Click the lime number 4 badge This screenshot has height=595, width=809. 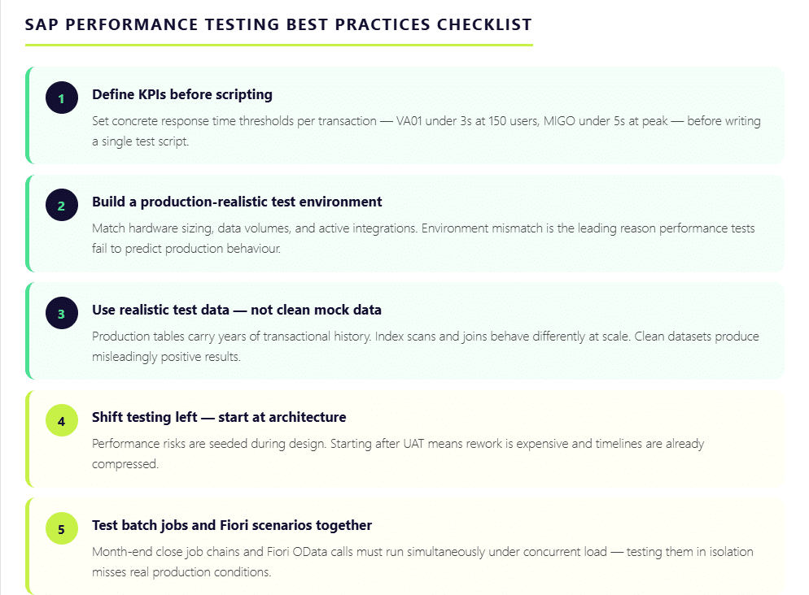[x=61, y=421]
